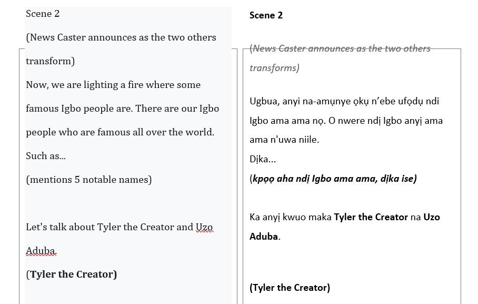Viewport: 478px width, 304px height.
Task: Click the bold 'Scene 2' heading in right column
Action: 266,15
